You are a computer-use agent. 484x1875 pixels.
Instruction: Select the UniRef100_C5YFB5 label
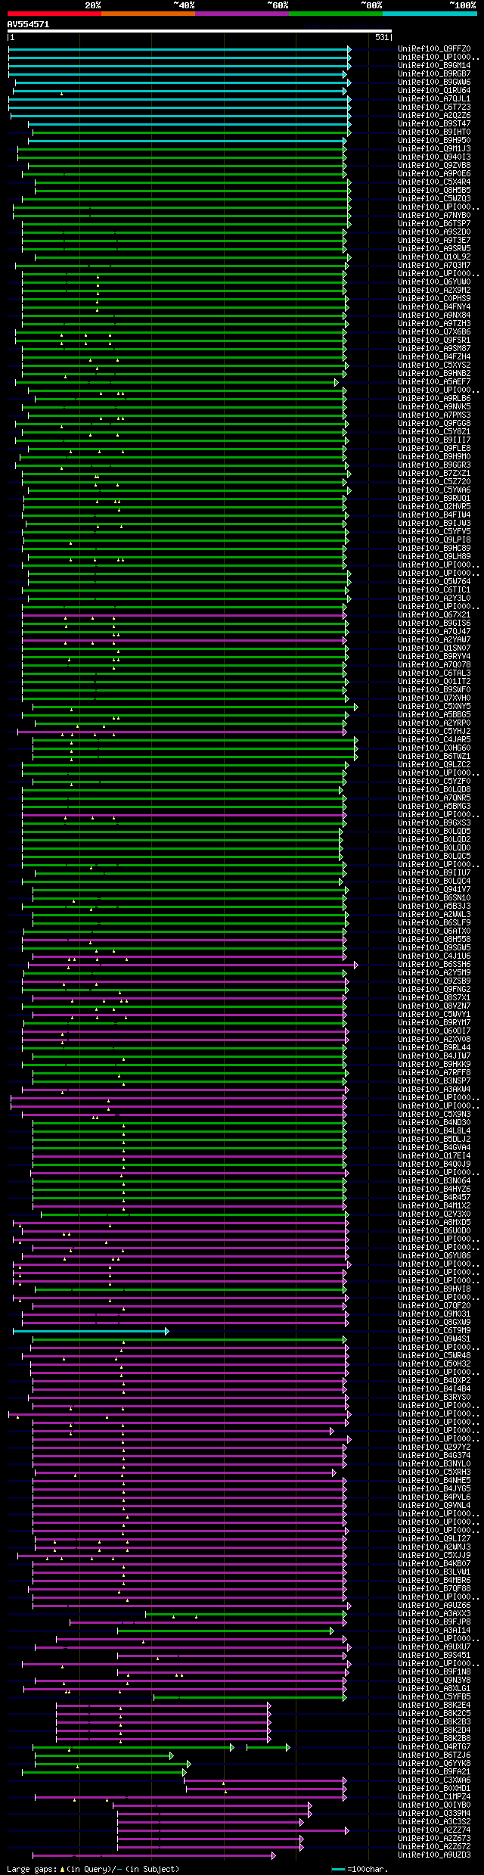tap(434, 1697)
